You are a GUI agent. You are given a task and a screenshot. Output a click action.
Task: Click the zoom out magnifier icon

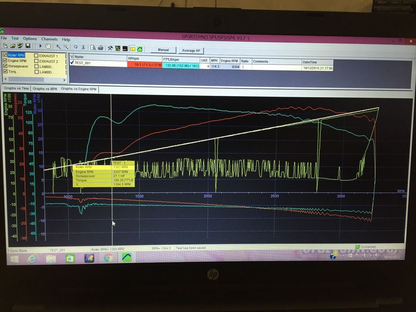(x=65, y=47)
